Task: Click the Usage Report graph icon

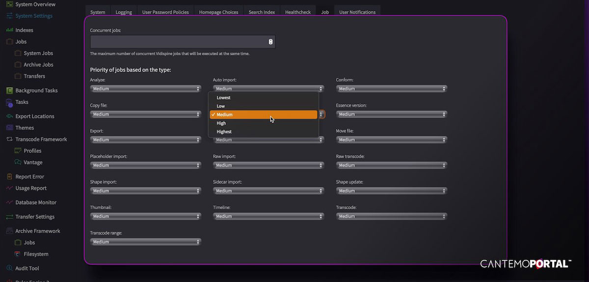Action: (9, 188)
